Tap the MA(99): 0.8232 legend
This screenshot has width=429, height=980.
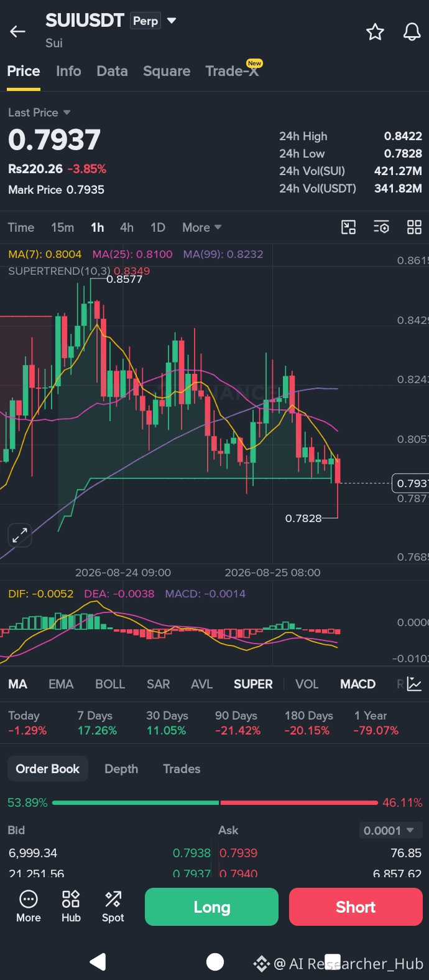(x=223, y=254)
